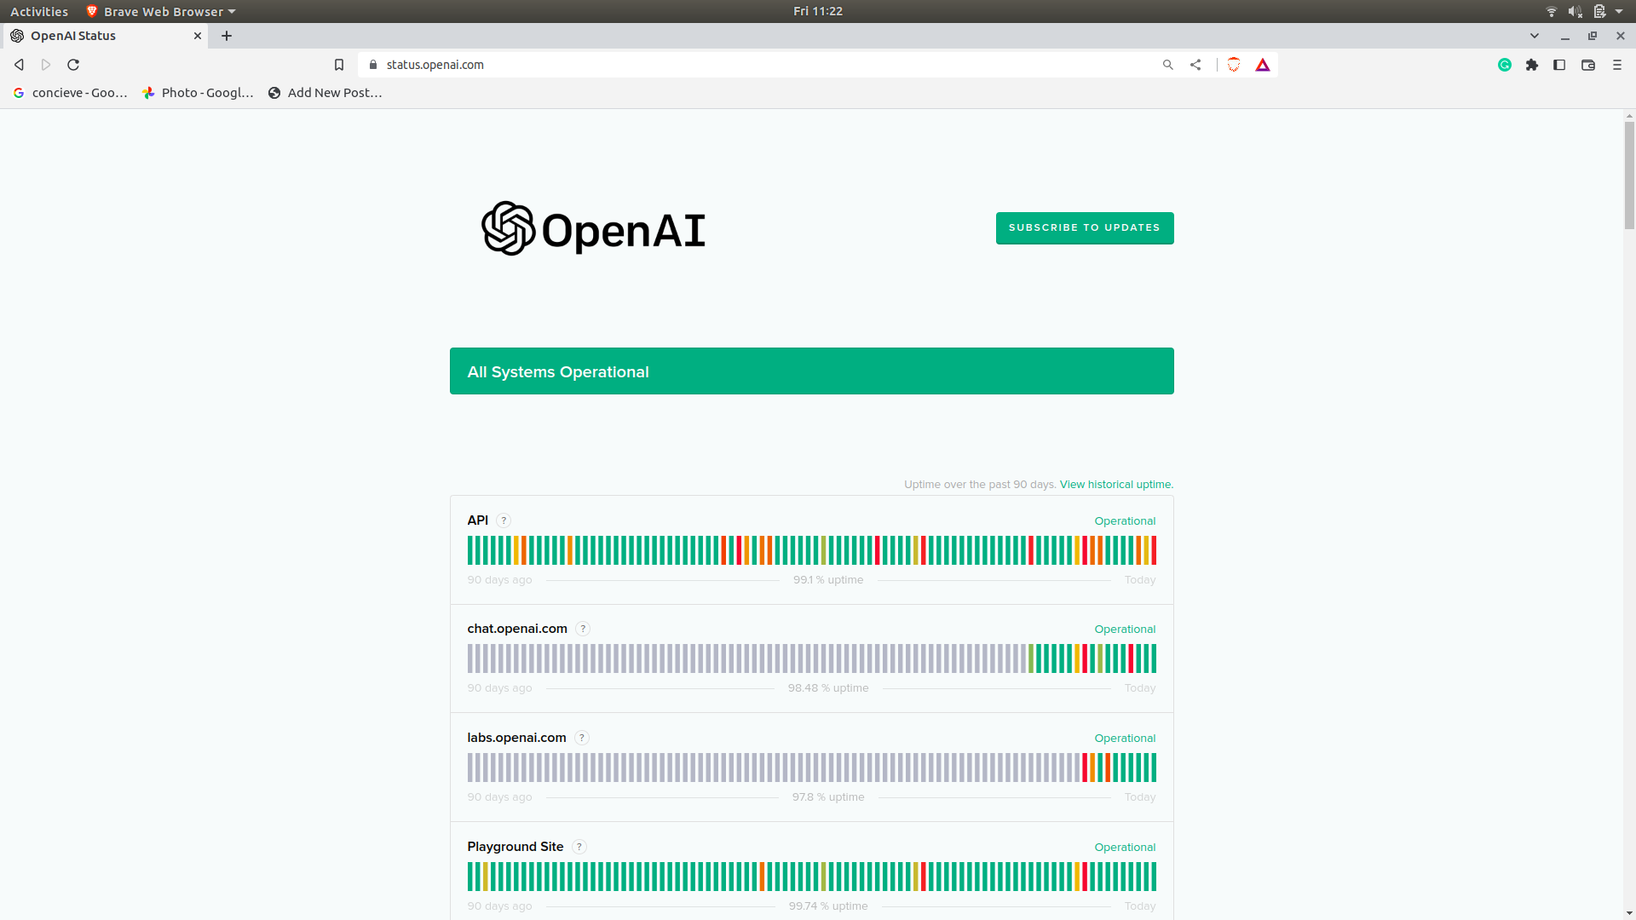Open the Grammarly extension icon
This screenshot has height=920, width=1636.
tap(1505, 65)
